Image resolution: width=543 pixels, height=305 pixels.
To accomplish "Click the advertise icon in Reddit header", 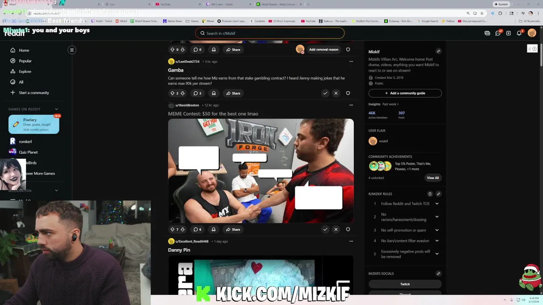I will coord(487,33).
